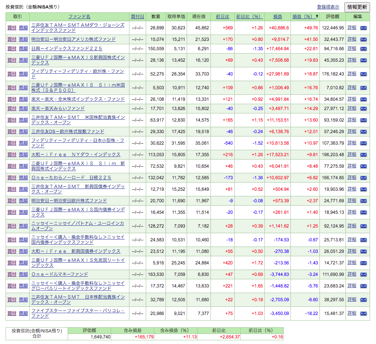
Task: Open 詳細 for 大和-iFree新興国債券インデックス
Action: 352,251
